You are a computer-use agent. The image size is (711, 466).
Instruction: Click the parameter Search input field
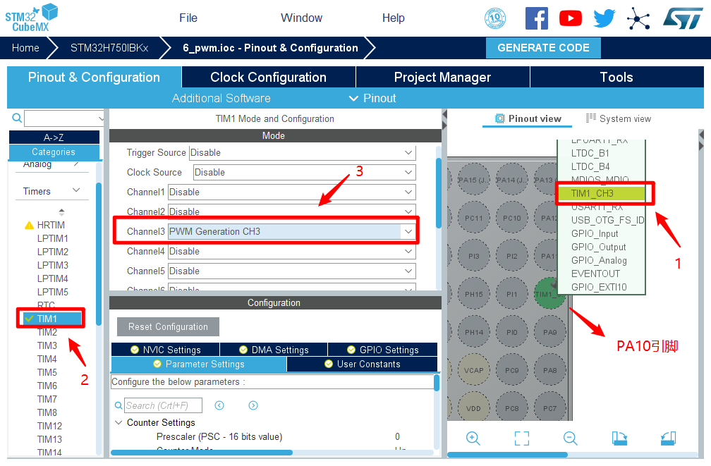coord(163,405)
